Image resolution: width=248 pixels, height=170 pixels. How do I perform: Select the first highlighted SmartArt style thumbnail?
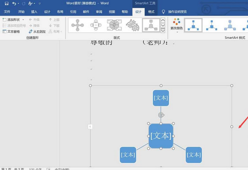193,25
